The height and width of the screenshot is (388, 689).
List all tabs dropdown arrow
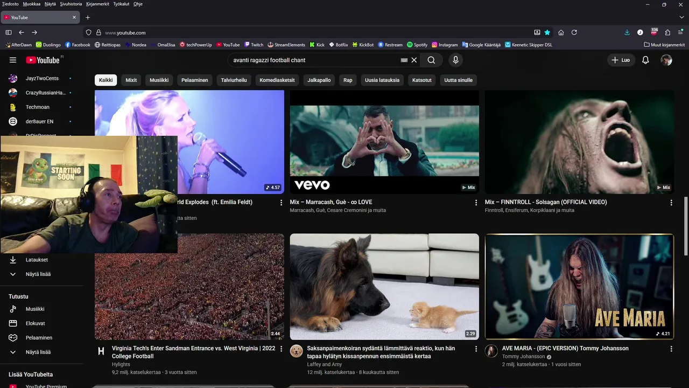point(681,17)
